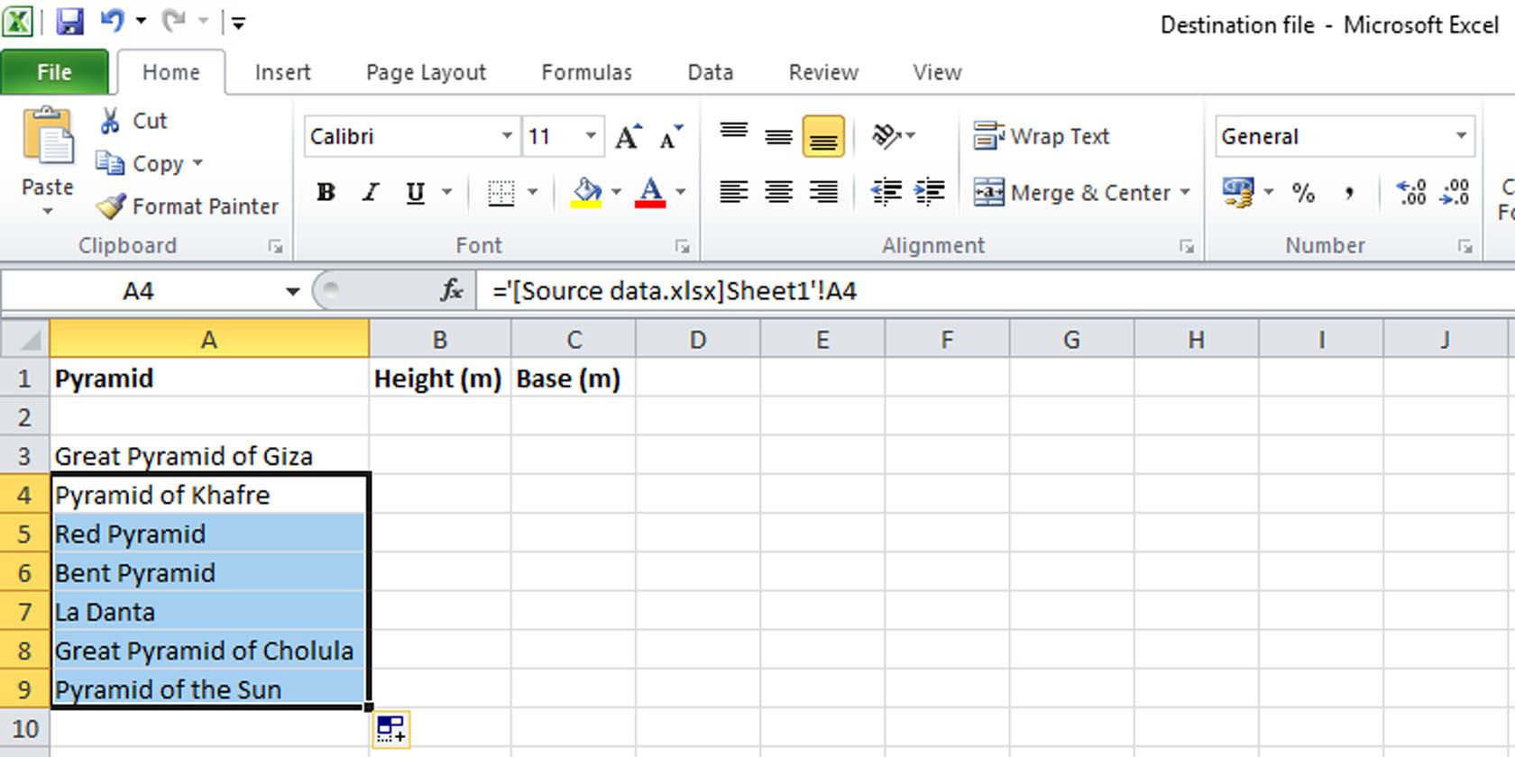Toggle Bottom Align vertical alignment
The width and height of the screenshot is (1515, 757).
point(823,136)
